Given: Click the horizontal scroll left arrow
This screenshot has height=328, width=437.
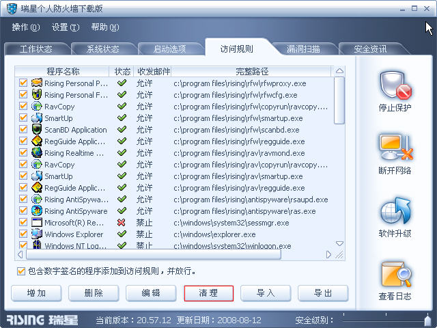Looking at the screenshot, I should point(20,254).
